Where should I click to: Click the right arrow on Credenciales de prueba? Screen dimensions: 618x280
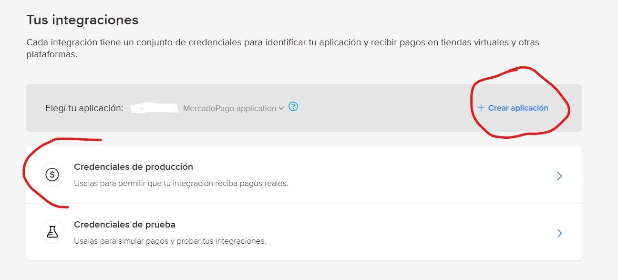point(560,233)
